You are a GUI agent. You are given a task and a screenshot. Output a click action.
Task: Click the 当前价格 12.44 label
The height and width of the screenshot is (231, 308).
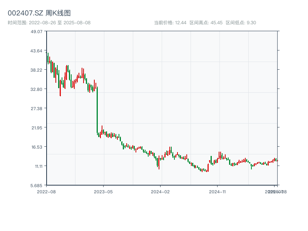[170, 23]
